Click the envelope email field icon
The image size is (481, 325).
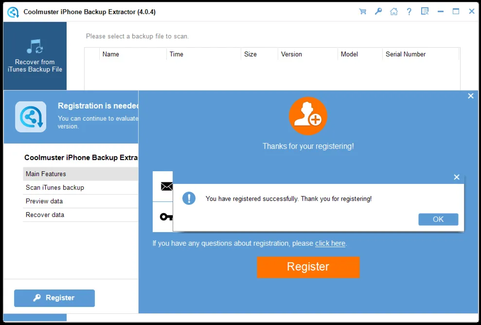(x=166, y=186)
